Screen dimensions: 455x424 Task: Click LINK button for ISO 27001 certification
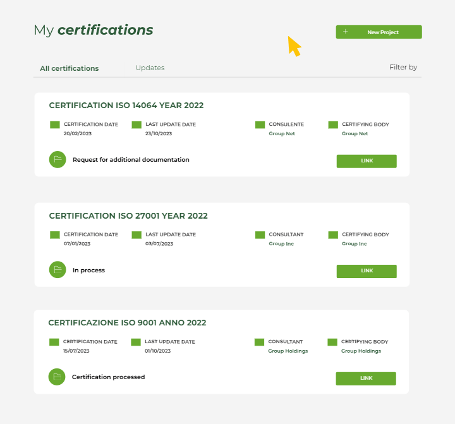pyautogui.click(x=367, y=271)
